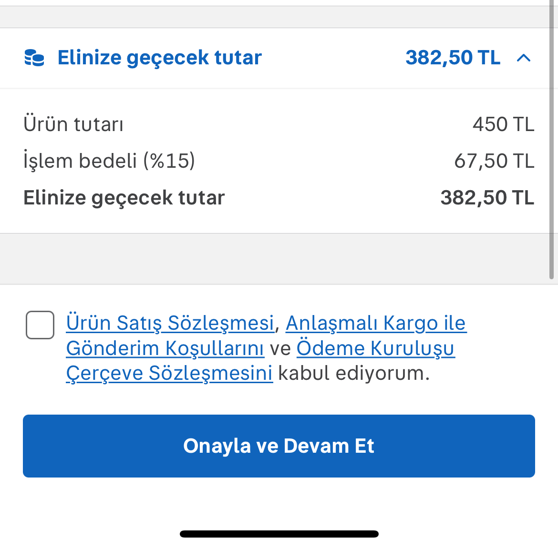Click the kabul ediyorum text
558x549 pixels.
pos(353,374)
